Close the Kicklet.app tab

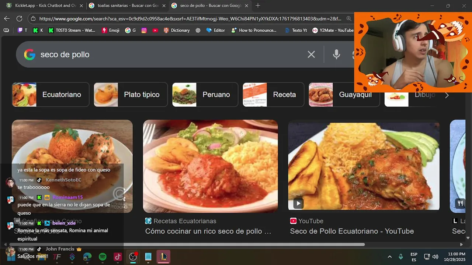click(81, 6)
